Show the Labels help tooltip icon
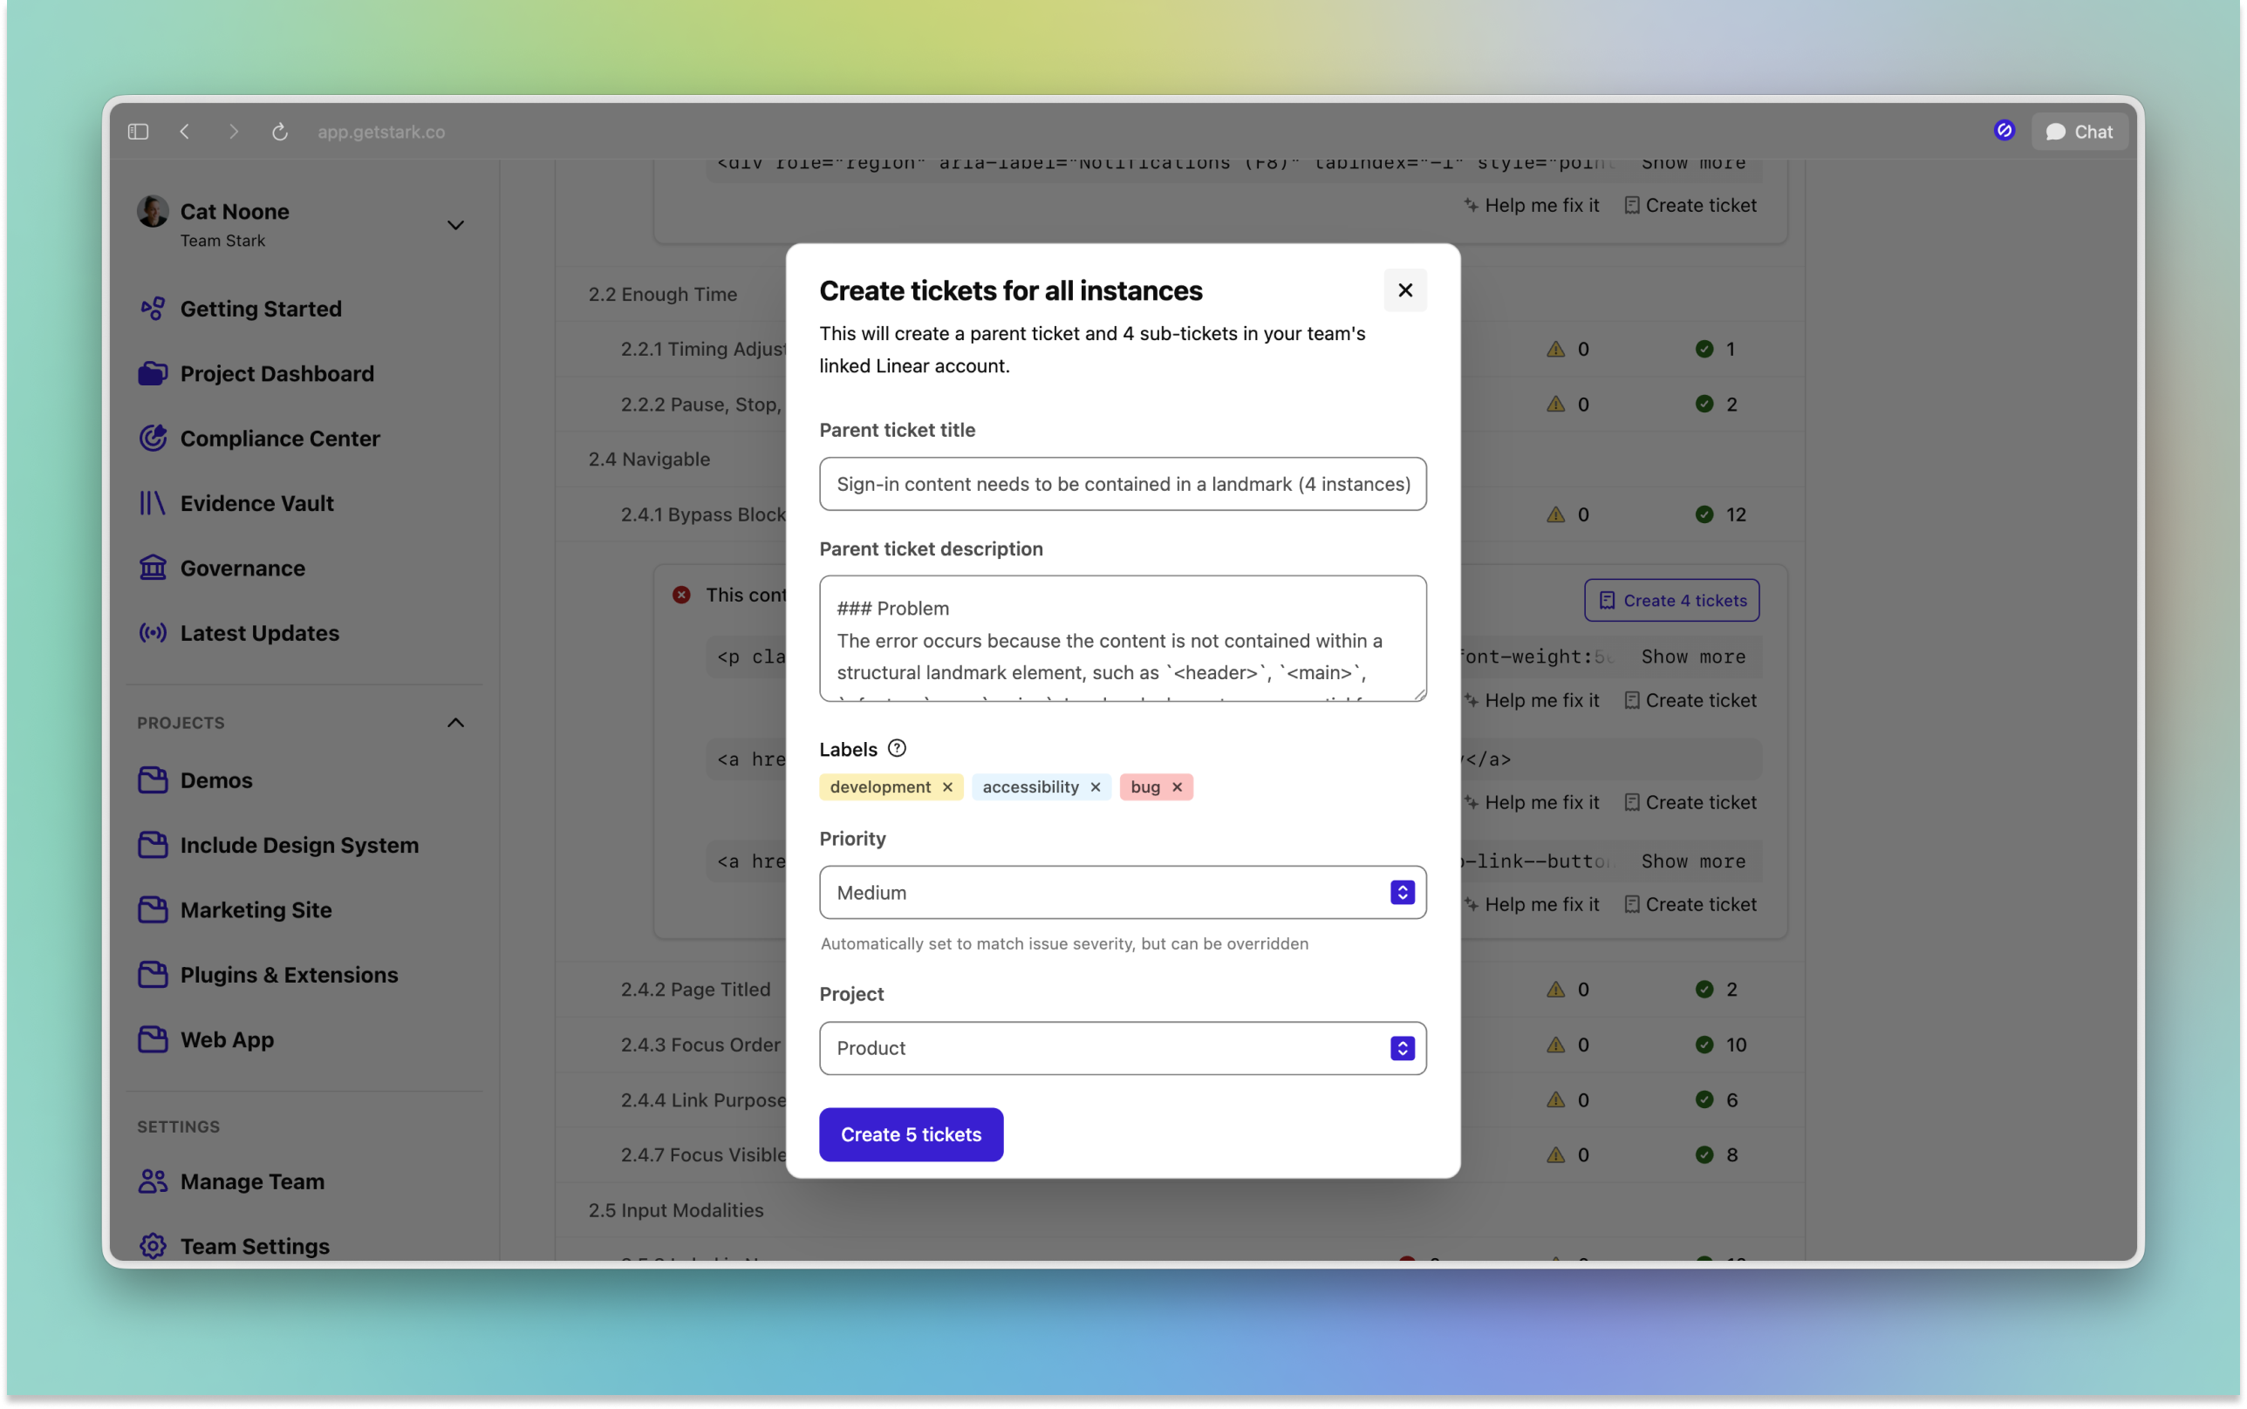Screen dimensions: 2247x1409 897,748
